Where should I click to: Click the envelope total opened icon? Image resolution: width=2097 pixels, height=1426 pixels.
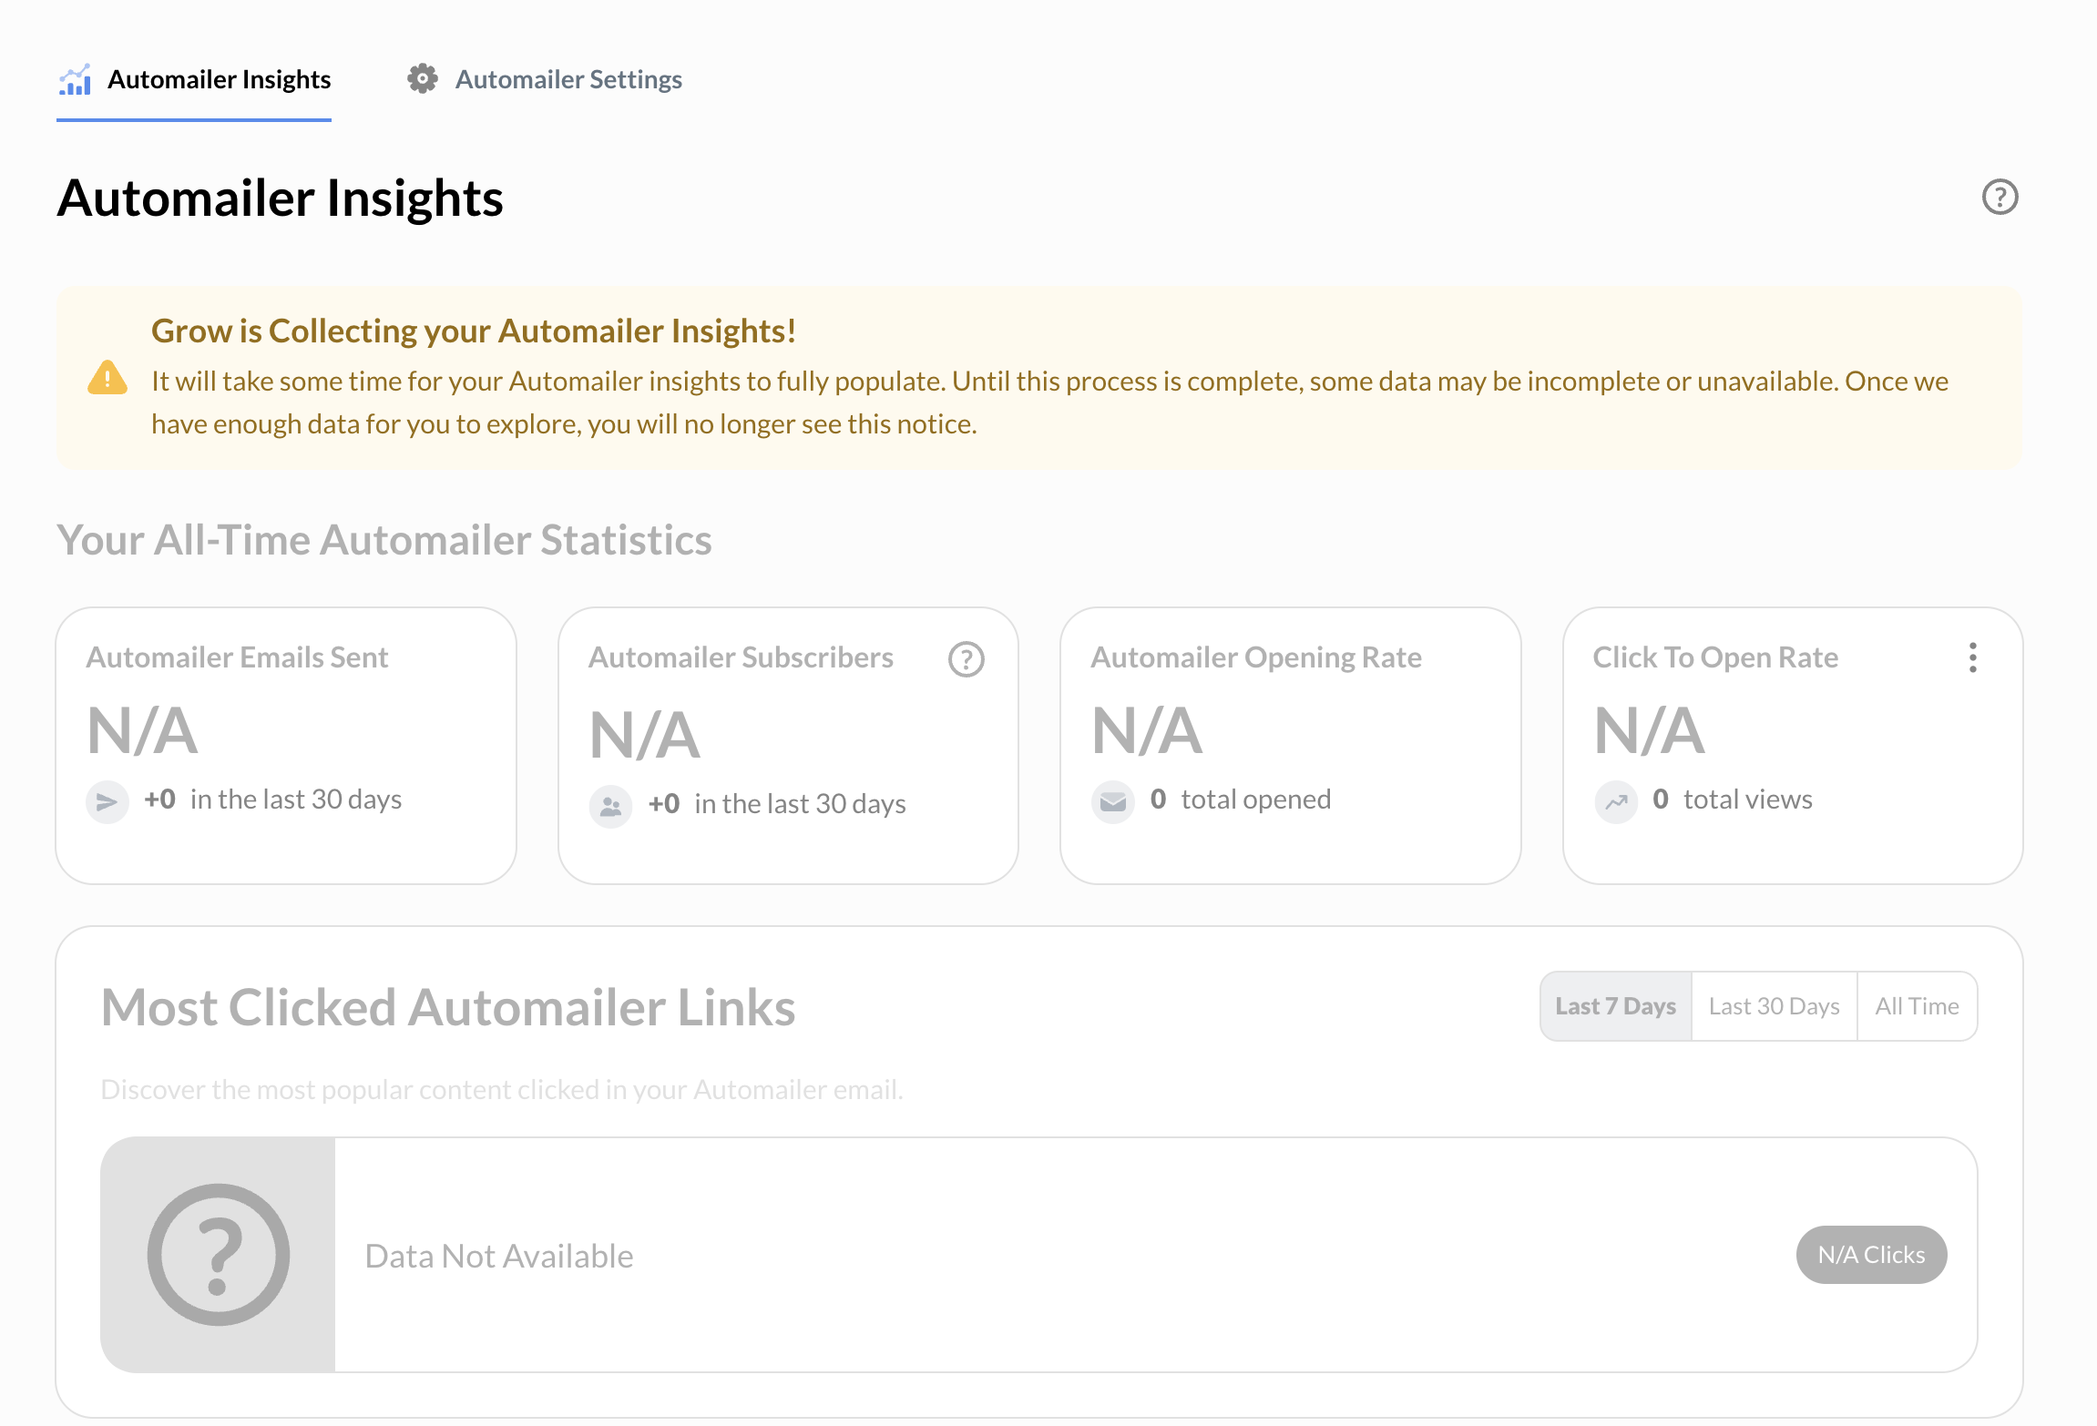click(1112, 801)
